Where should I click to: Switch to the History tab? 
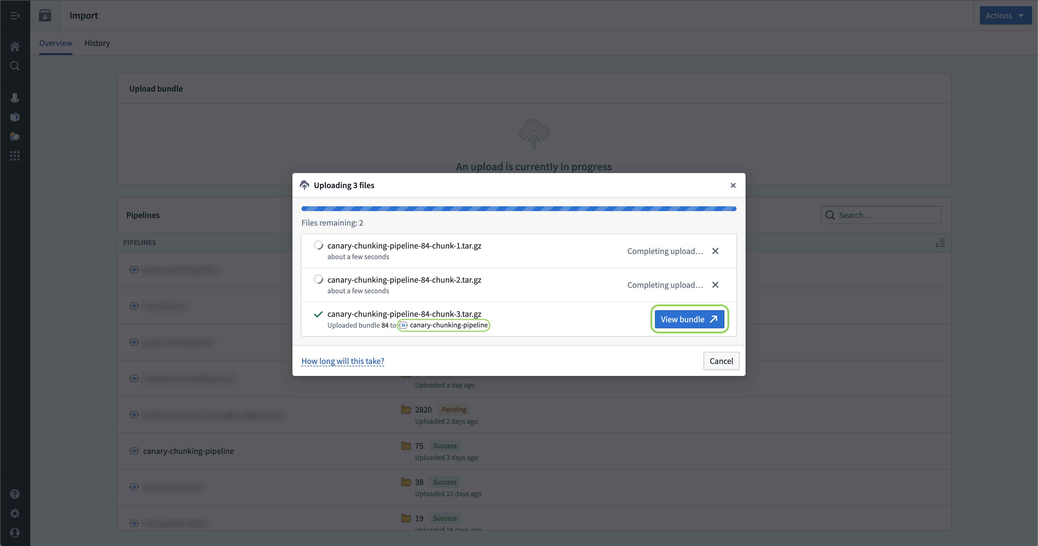tap(97, 43)
